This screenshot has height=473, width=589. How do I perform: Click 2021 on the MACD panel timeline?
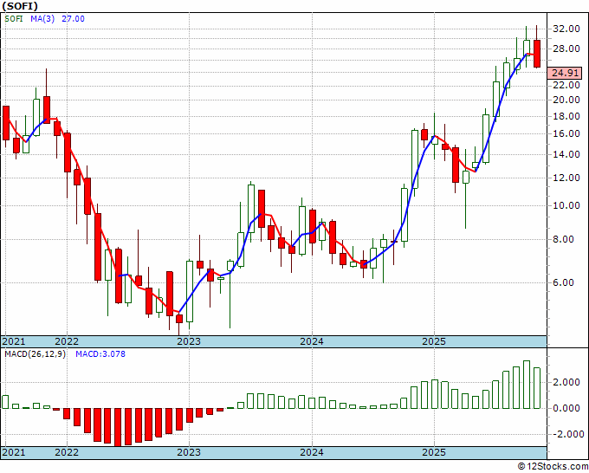(14, 452)
